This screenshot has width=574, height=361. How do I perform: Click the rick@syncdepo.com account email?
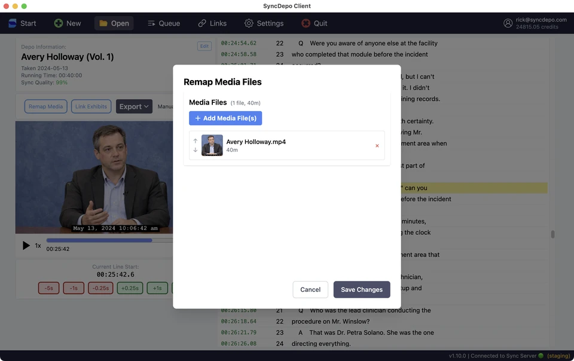(541, 20)
